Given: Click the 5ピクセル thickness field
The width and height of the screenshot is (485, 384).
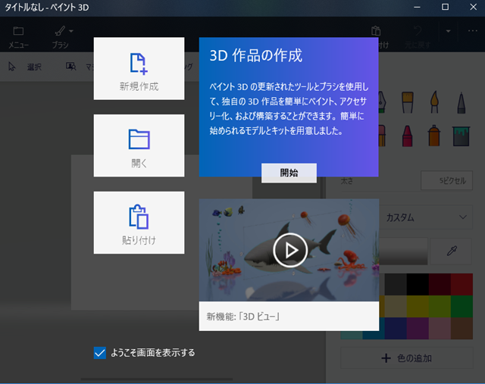Looking at the screenshot, I should point(446,180).
